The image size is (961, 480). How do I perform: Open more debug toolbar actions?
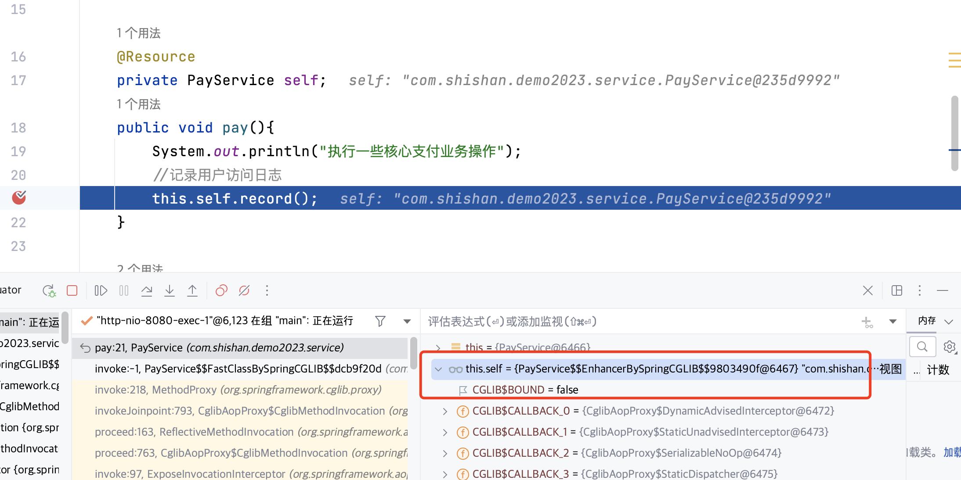click(267, 290)
